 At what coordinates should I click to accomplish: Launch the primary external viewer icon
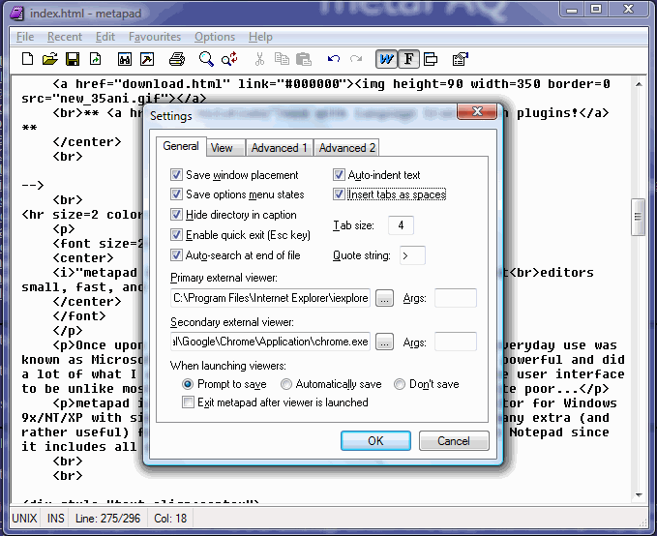click(x=125, y=59)
